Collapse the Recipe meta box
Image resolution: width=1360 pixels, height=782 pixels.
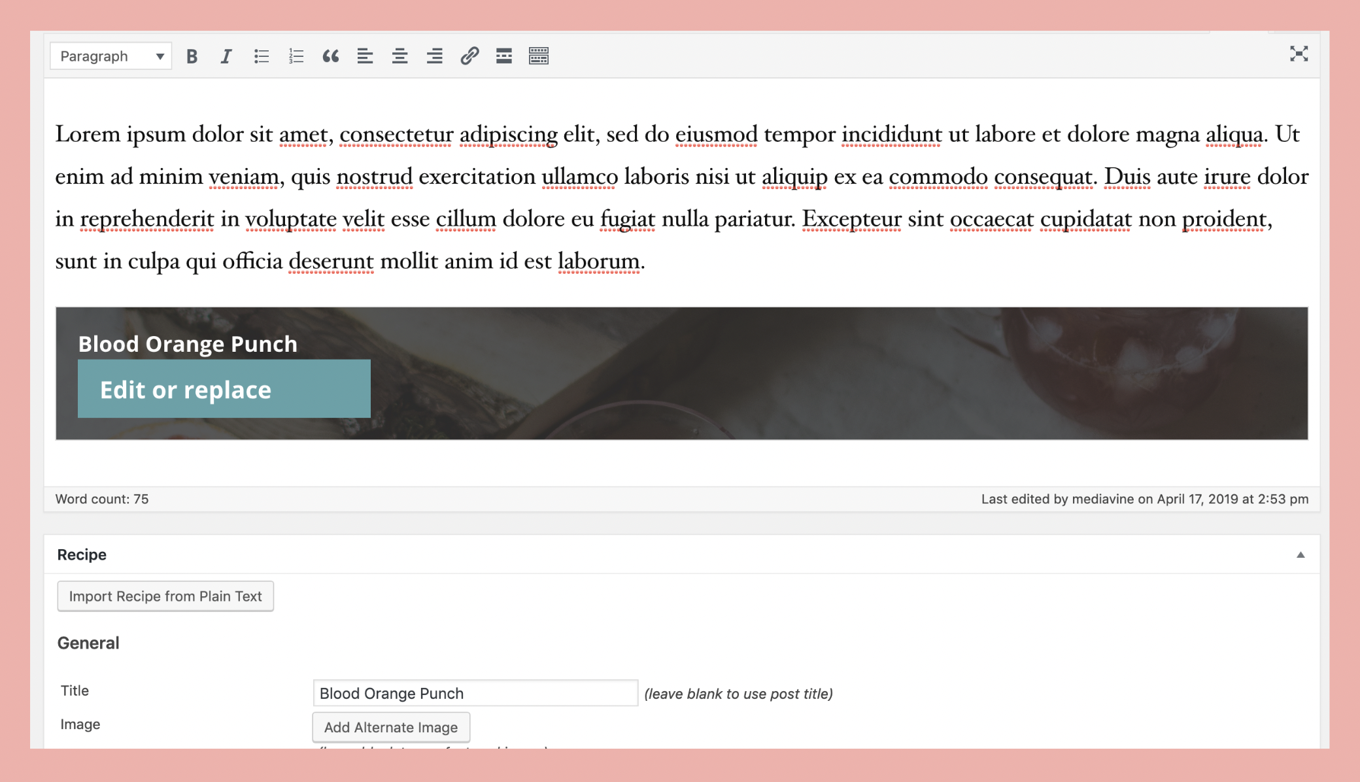tap(1300, 554)
